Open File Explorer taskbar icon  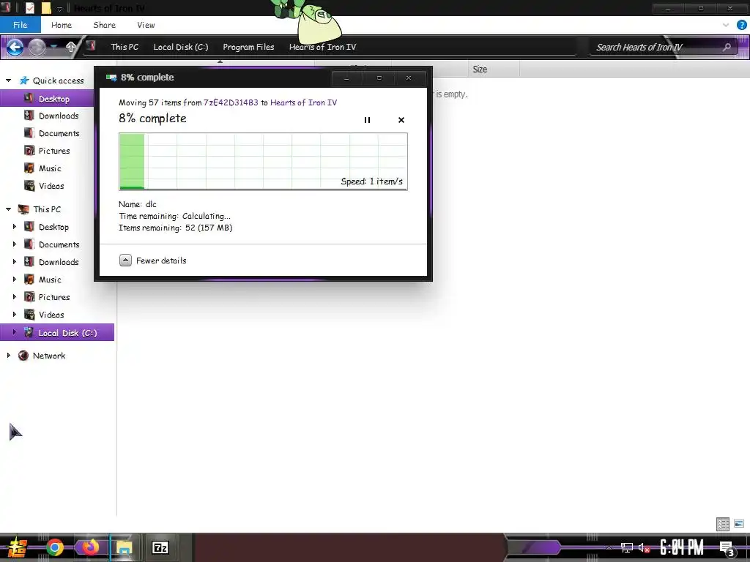point(125,547)
